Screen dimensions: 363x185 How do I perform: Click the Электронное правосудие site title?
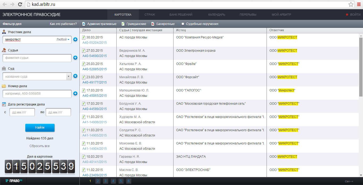point(32,15)
